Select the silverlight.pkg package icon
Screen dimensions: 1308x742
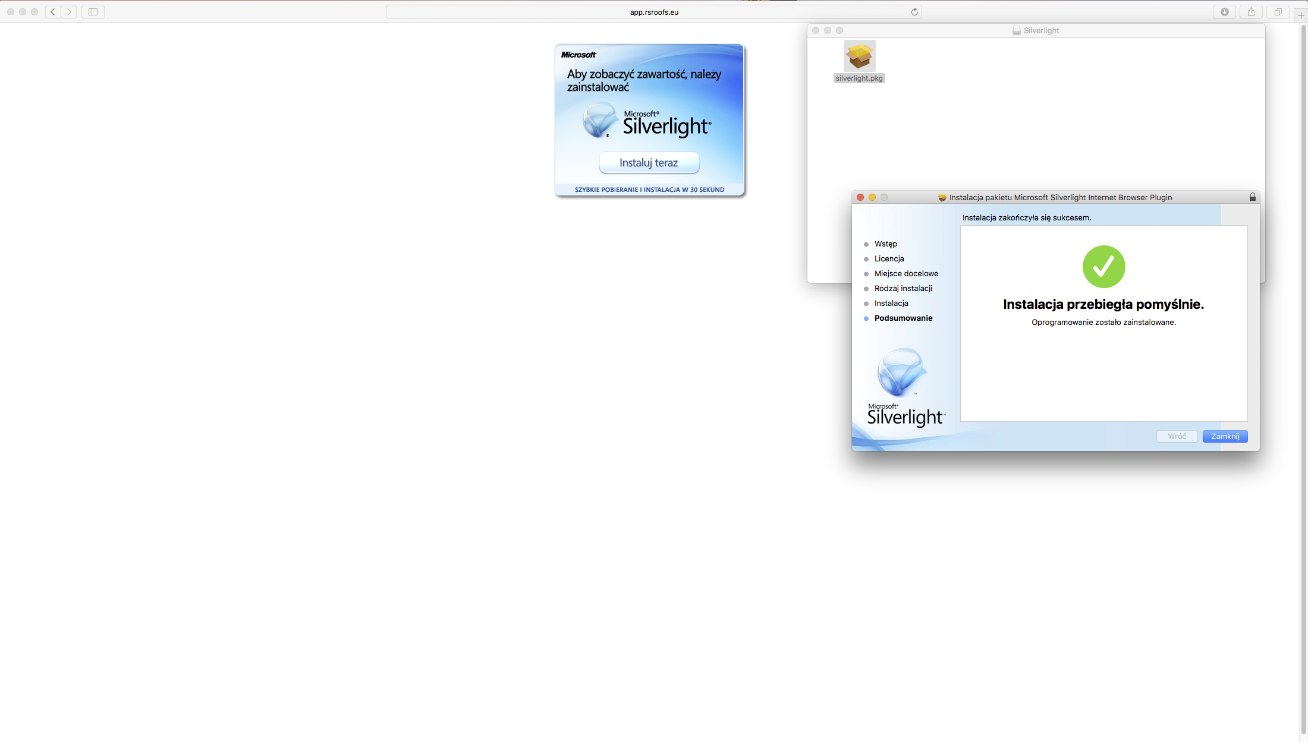click(859, 57)
